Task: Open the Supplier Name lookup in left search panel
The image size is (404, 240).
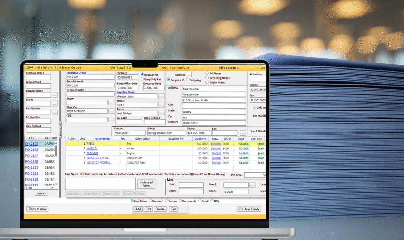Action: (55, 95)
